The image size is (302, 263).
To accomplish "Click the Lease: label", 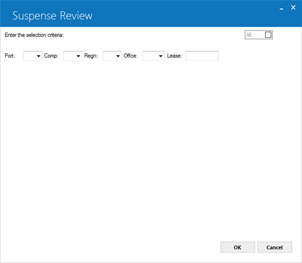I will (x=175, y=56).
